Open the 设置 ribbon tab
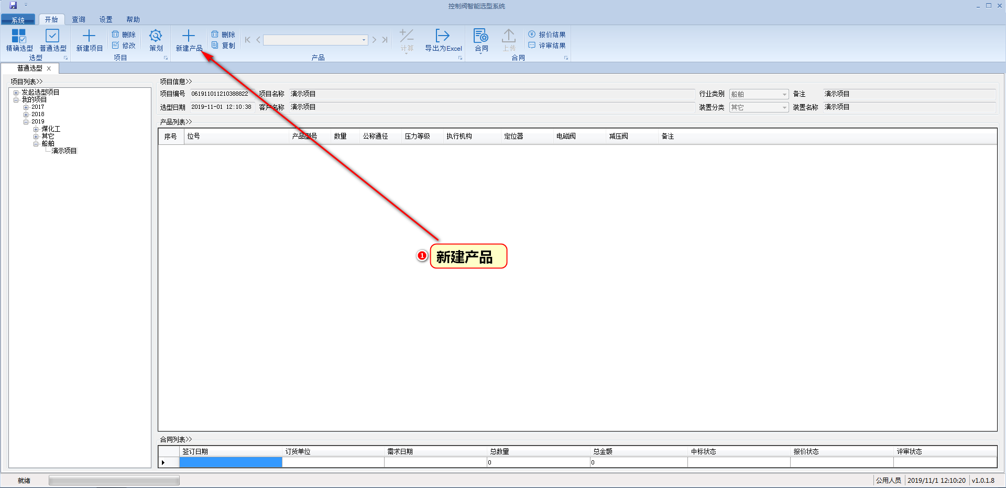The width and height of the screenshot is (1006, 488). (106, 19)
